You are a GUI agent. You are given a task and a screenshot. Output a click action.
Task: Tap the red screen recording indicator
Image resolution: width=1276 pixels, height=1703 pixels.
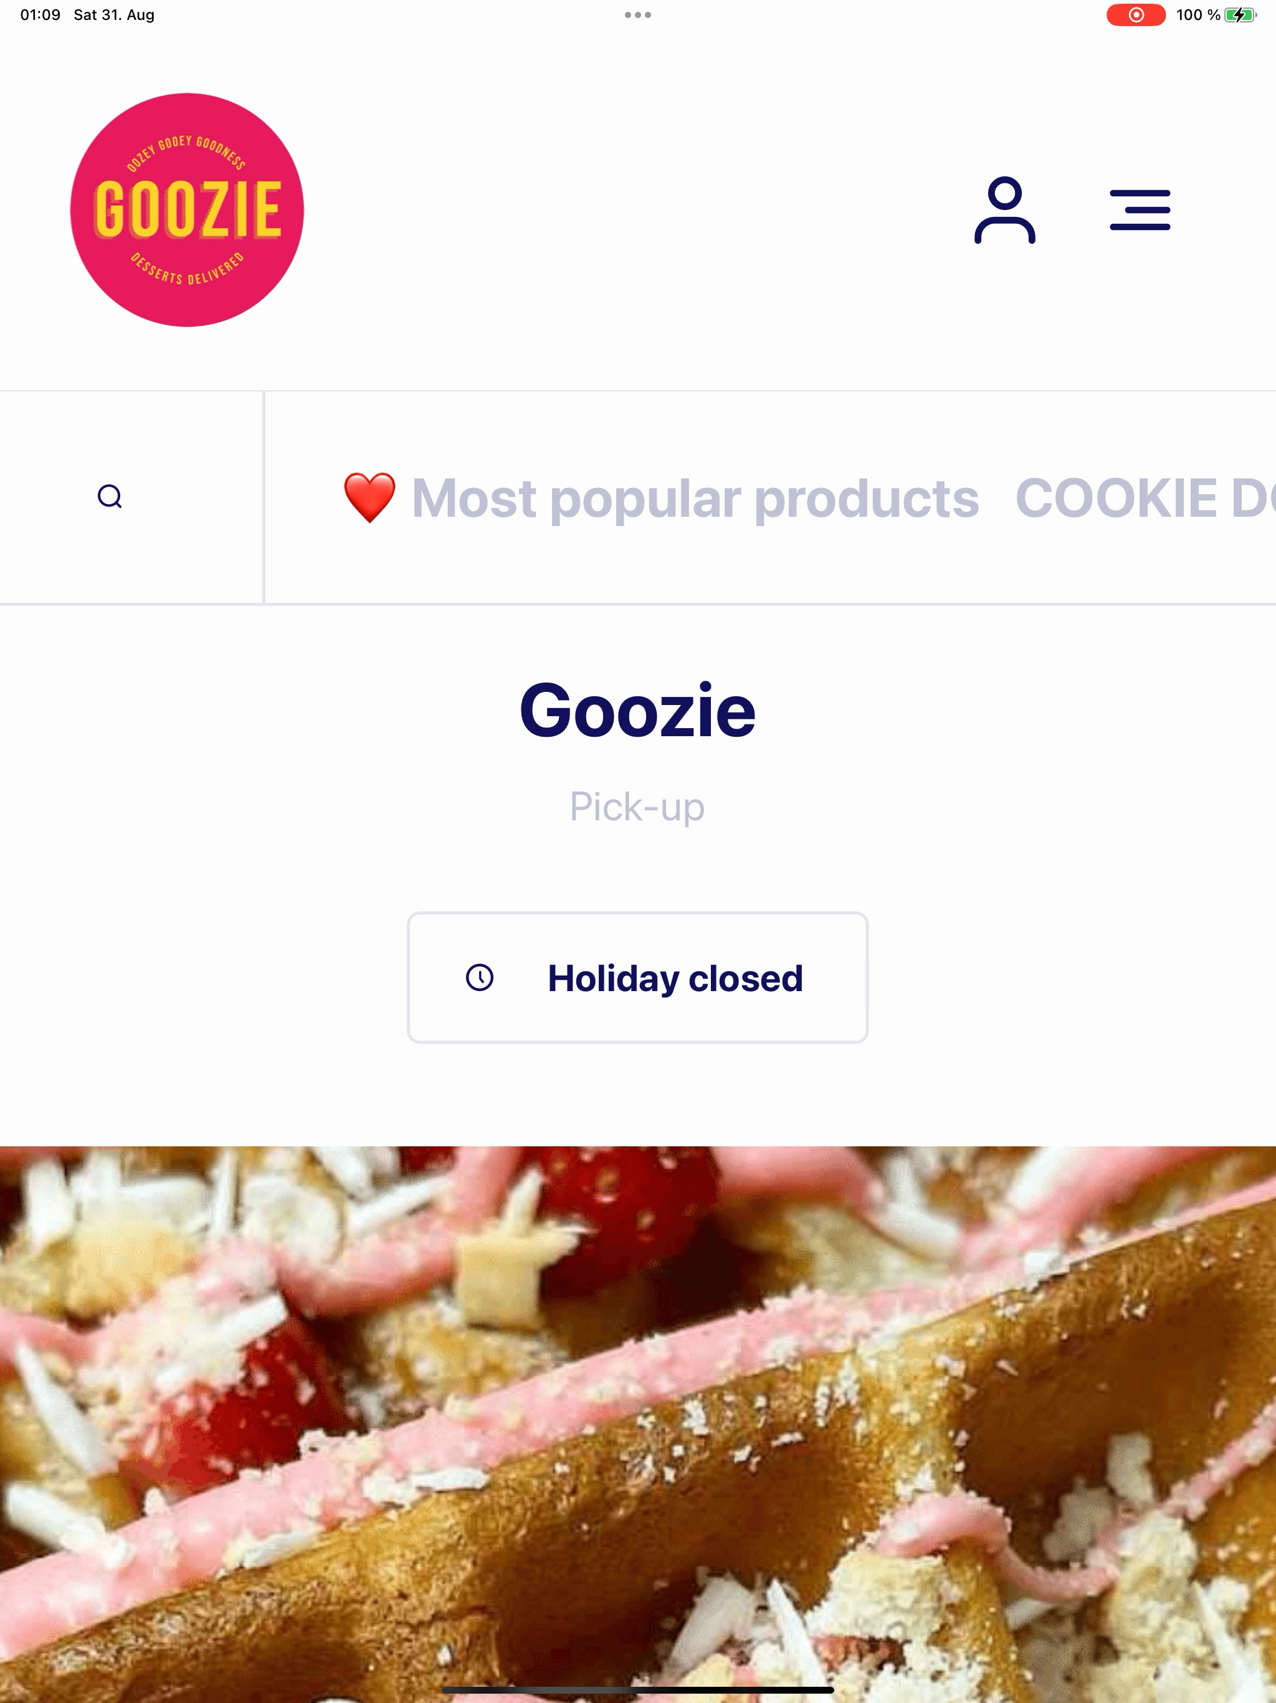[x=1136, y=14]
